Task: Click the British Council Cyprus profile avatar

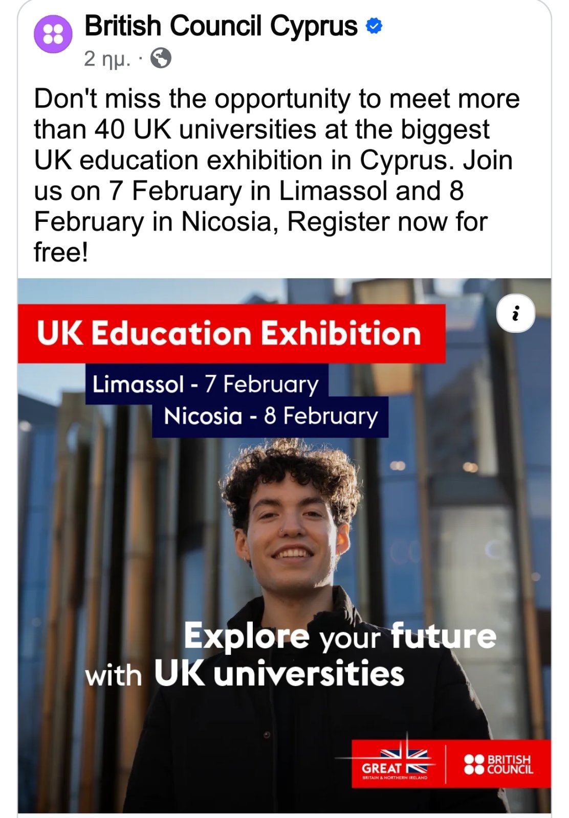Action: [53, 34]
